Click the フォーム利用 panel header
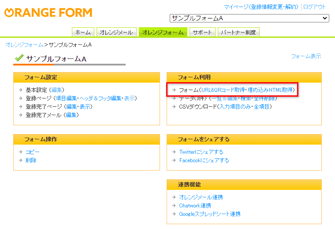This screenshot has height=229, width=335. pyautogui.click(x=244, y=77)
